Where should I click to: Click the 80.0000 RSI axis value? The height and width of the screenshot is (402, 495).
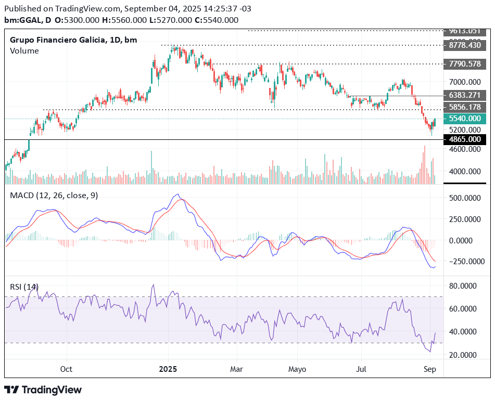click(x=464, y=286)
